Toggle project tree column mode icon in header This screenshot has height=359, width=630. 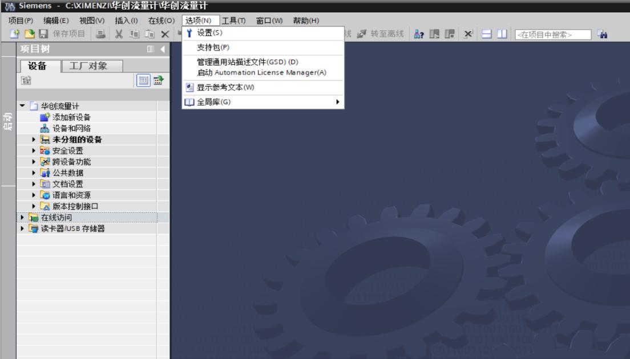150,49
